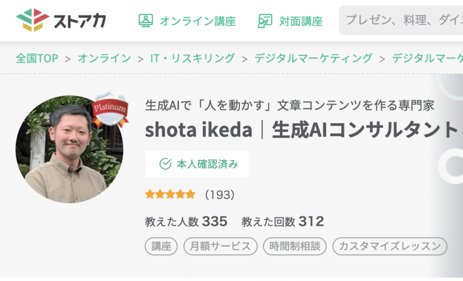Click the ストアカ logo icon
This screenshot has width=463, height=281.
[x=32, y=20]
